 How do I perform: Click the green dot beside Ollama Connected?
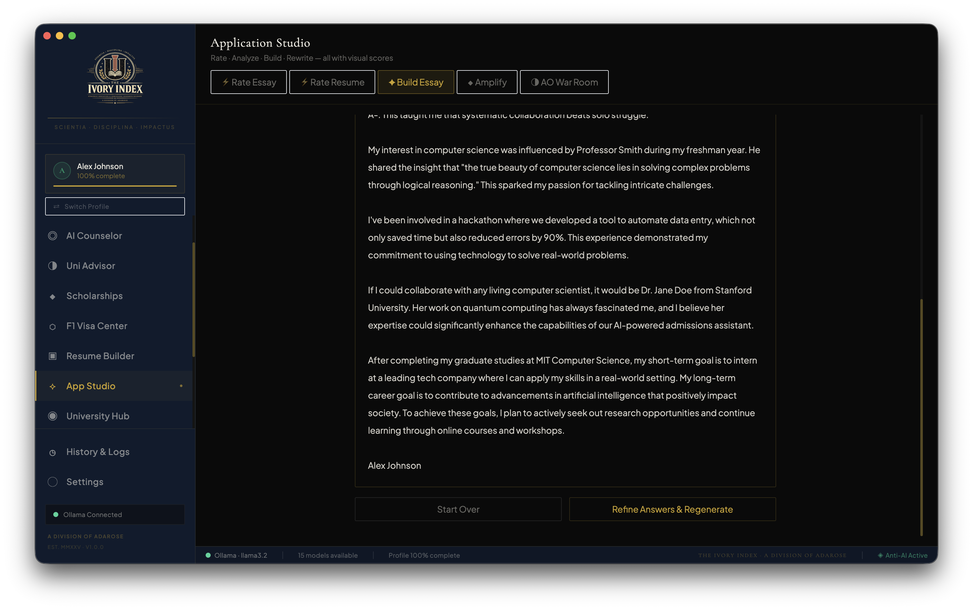tap(56, 514)
